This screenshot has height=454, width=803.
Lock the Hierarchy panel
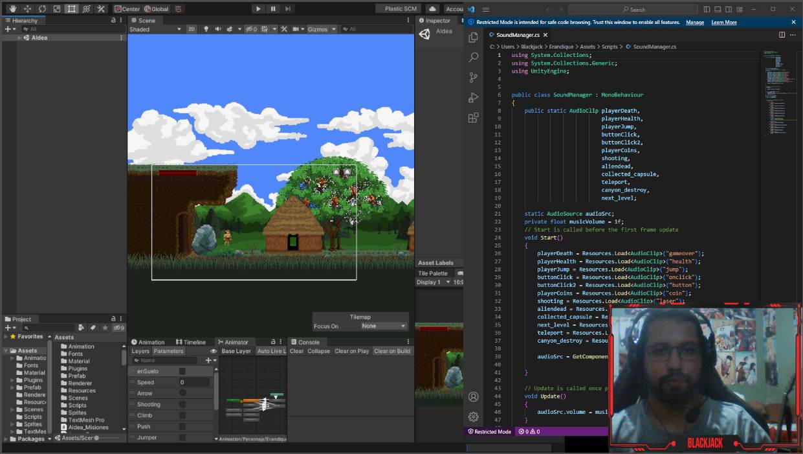(x=113, y=20)
